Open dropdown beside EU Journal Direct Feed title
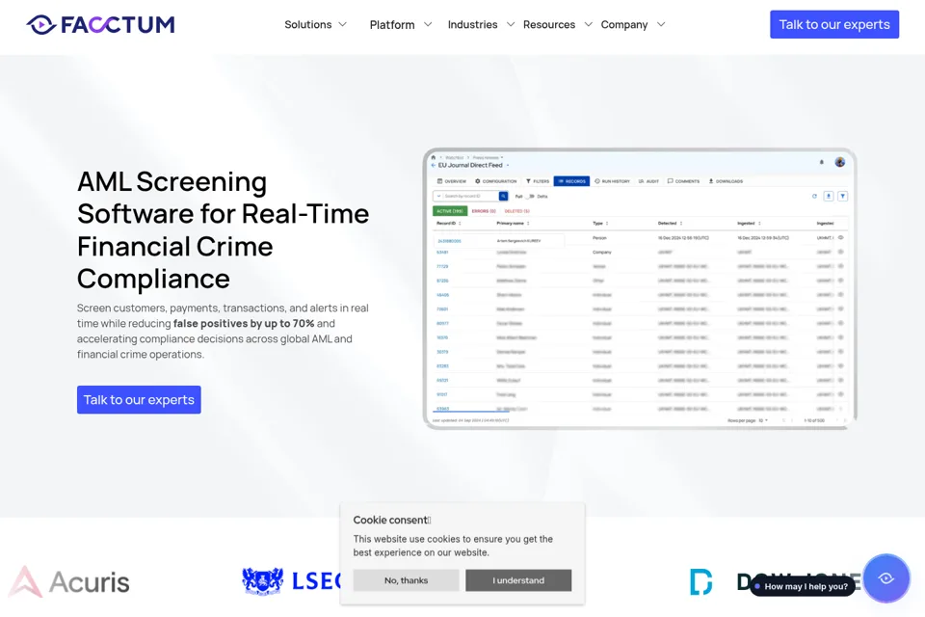The width and height of the screenshot is (925, 617). coord(508,165)
